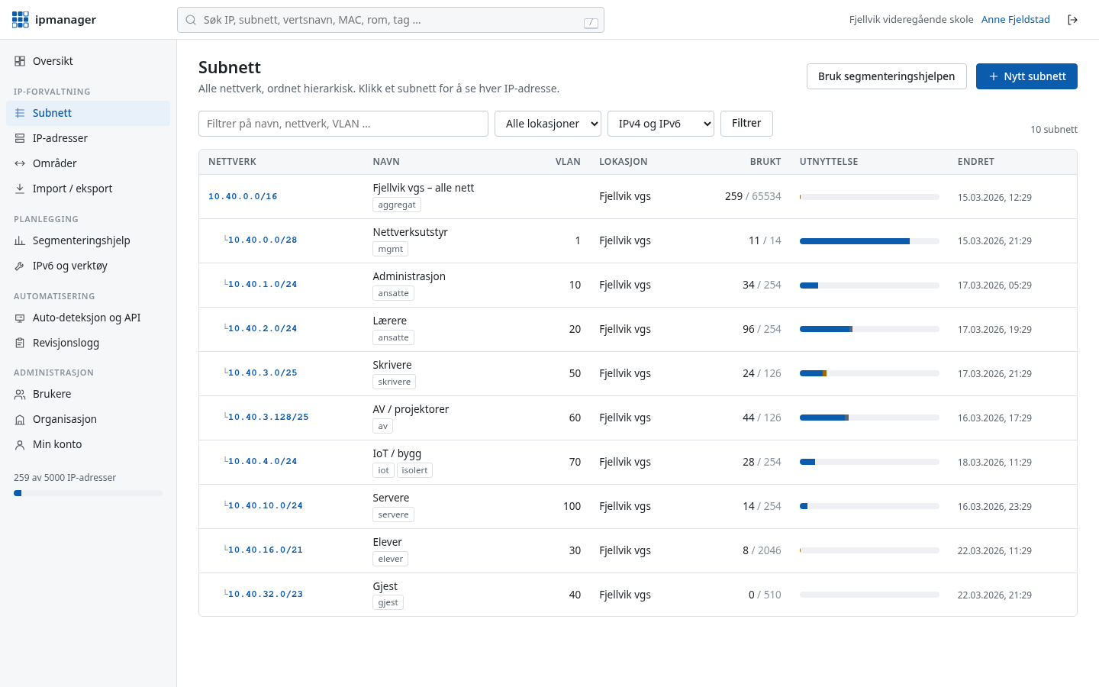
Task: Click Bruk segmenteringshjelpen button
Action: [887, 76]
